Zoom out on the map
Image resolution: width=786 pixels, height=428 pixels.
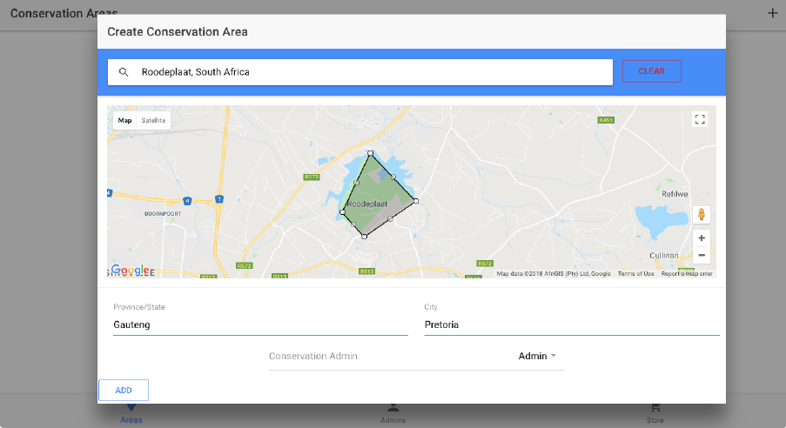[702, 255]
